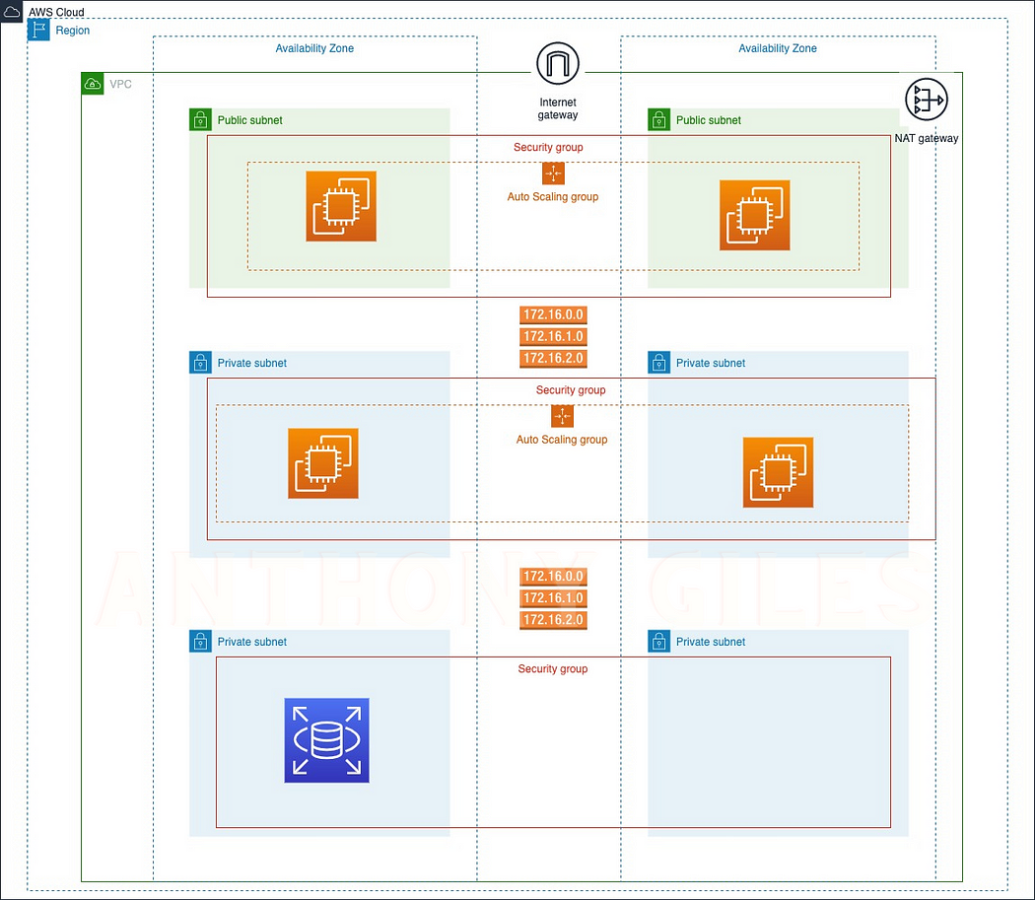The image size is (1035, 900).
Task: Expand the right Availability Zone region
Action: tap(778, 48)
